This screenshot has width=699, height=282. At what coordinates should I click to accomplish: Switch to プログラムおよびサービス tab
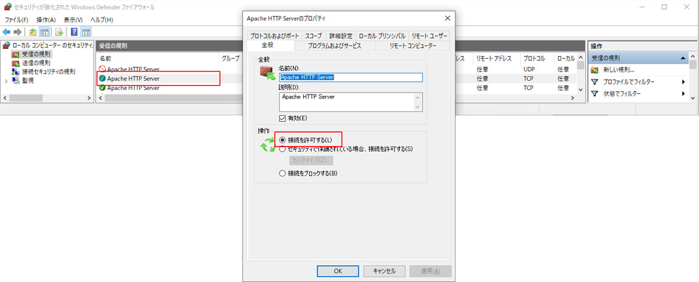[x=334, y=46]
